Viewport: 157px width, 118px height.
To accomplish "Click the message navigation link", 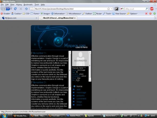I will (81, 93).
